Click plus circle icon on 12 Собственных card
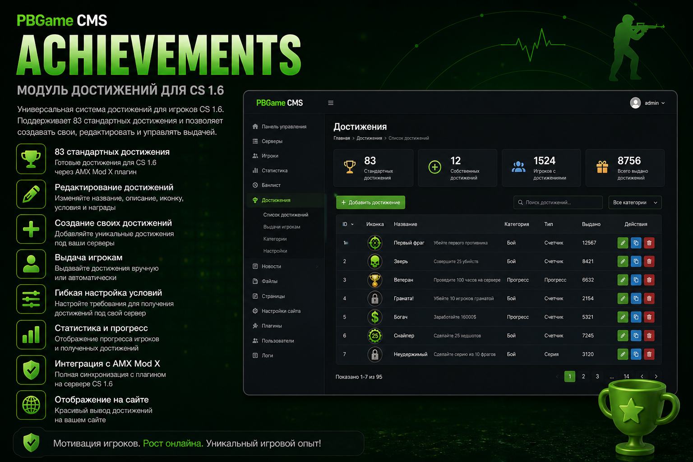This screenshot has width=693, height=462. 434,167
